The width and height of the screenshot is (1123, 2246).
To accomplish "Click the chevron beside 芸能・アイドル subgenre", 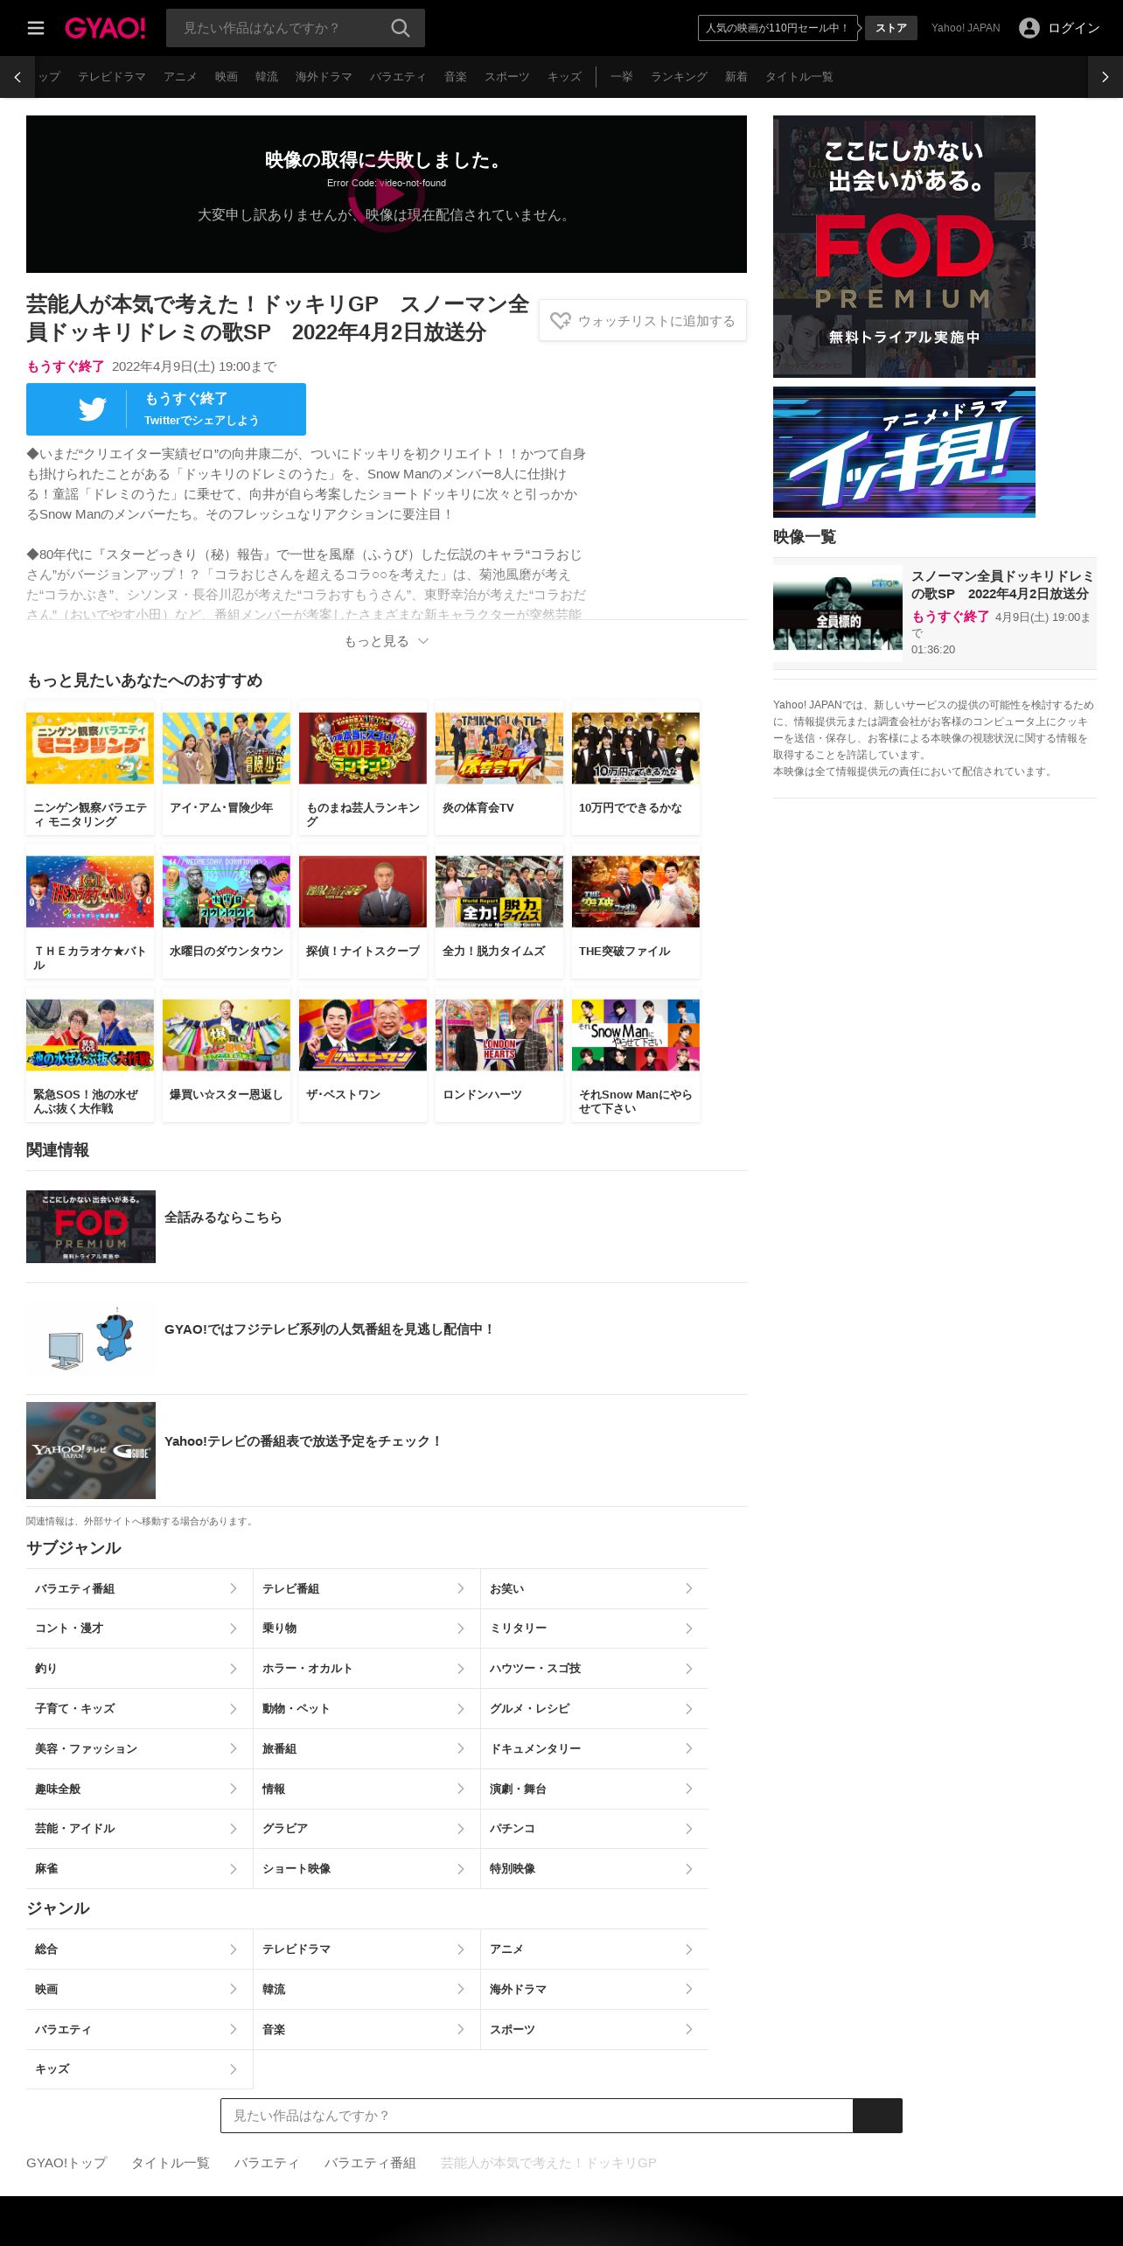I will (x=234, y=1829).
